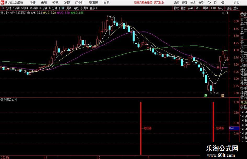
Task: Click the 返回 back button
Action: [x=236, y=8]
